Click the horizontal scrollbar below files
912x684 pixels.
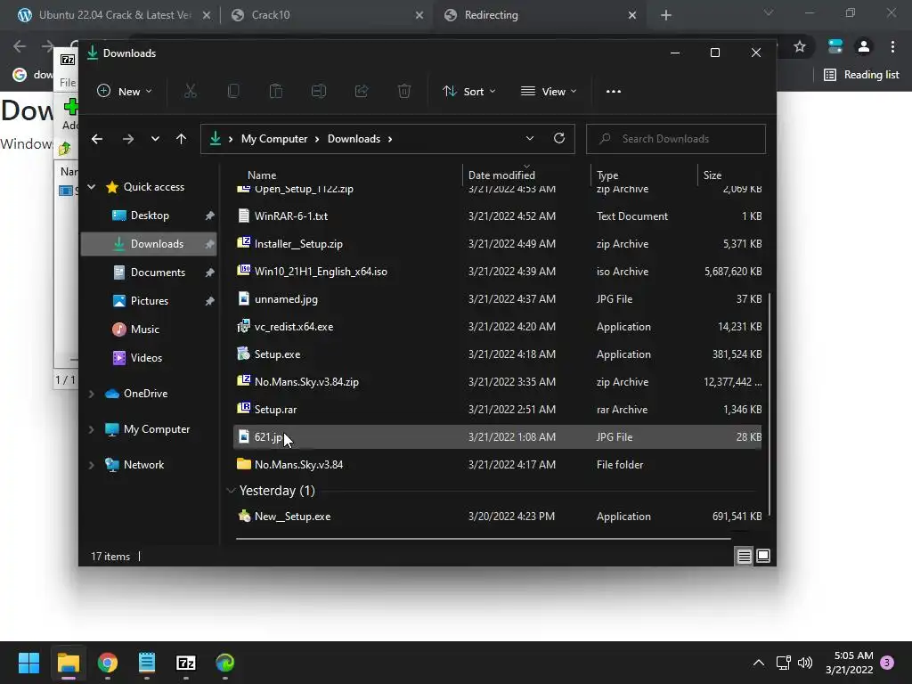tap(484, 539)
